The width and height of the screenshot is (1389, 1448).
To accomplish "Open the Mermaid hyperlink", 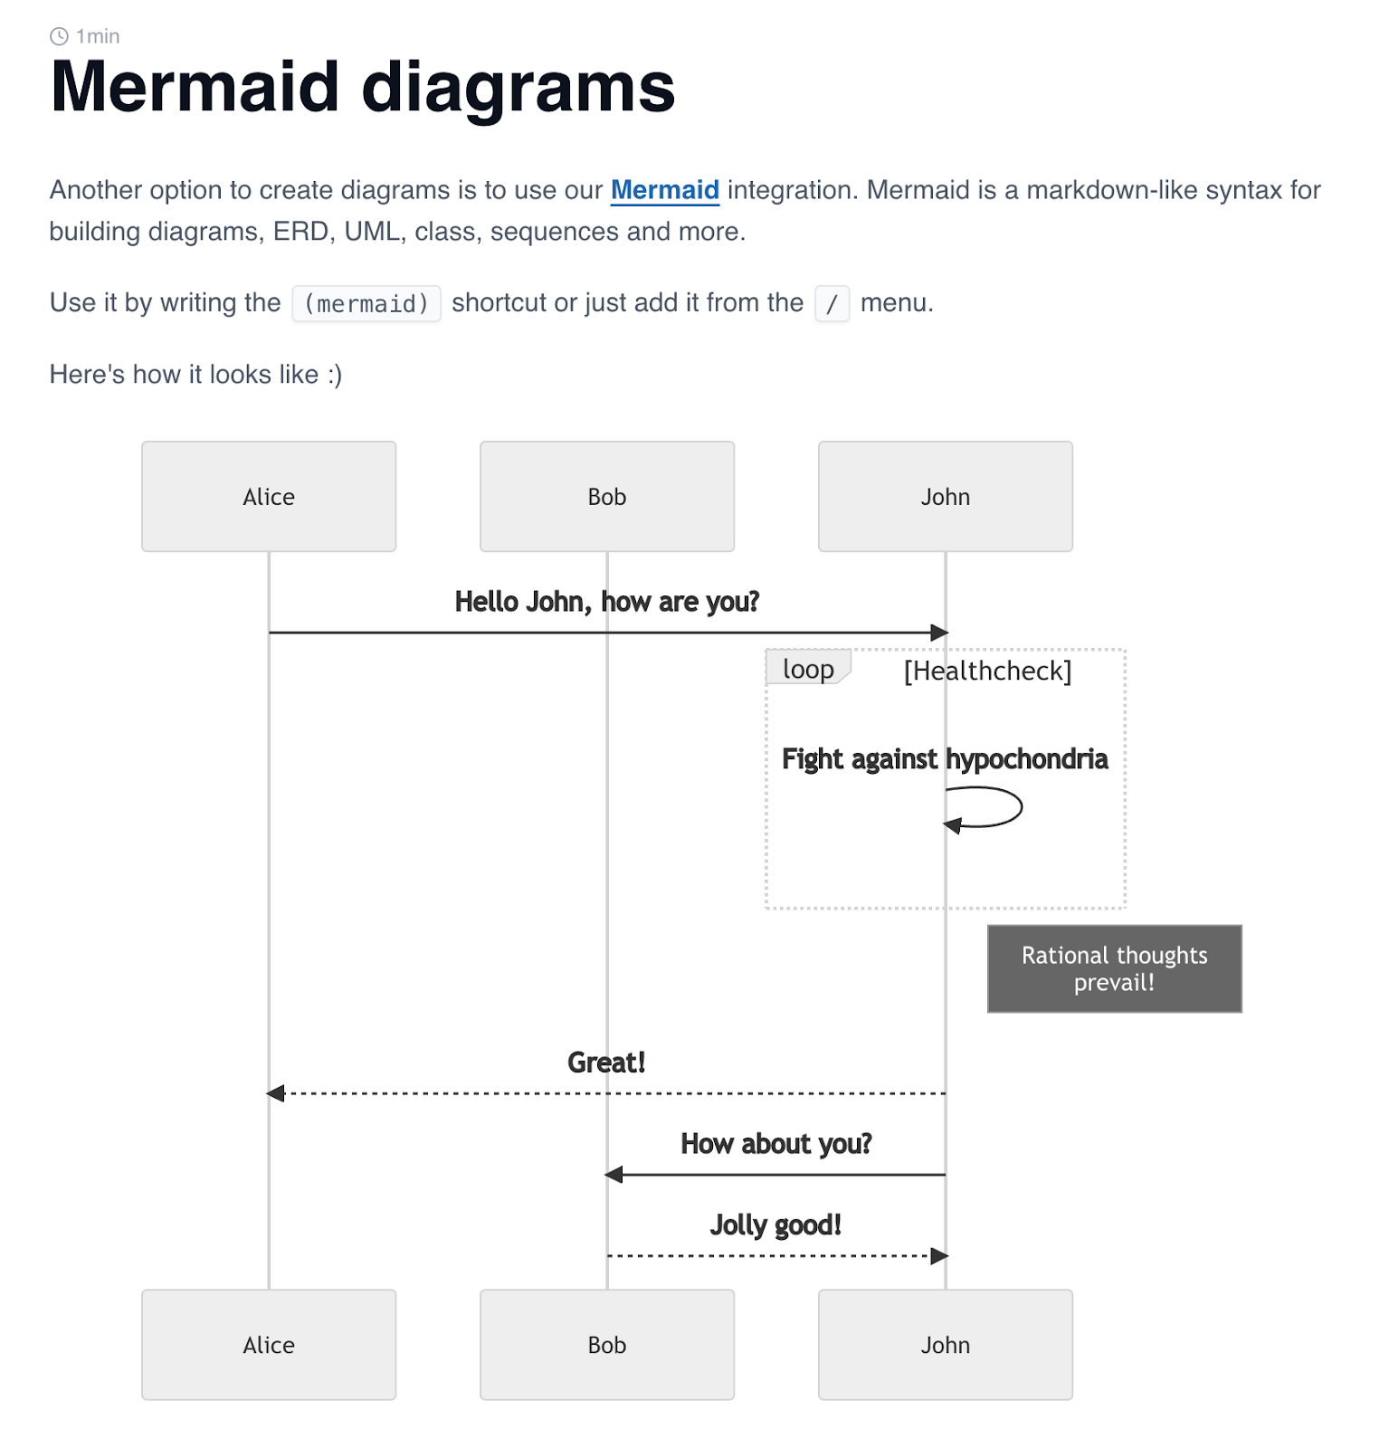I will pyautogui.click(x=664, y=190).
